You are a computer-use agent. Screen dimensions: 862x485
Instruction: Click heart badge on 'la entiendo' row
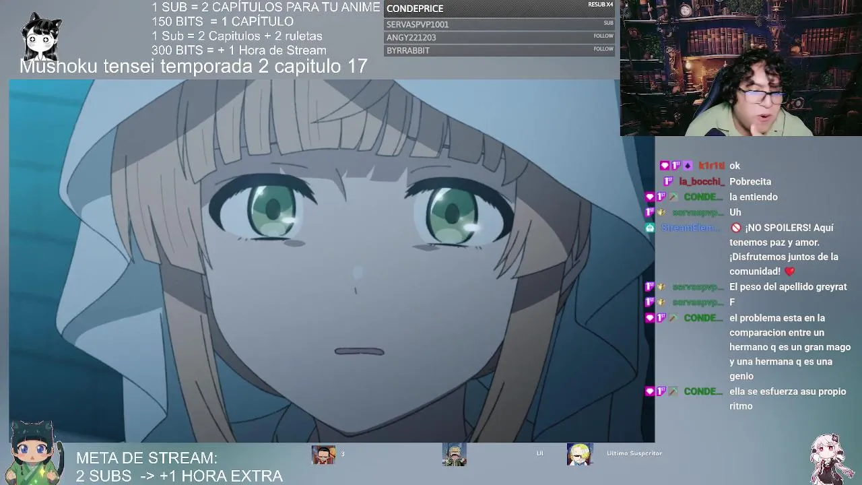click(x=650, y=197)
